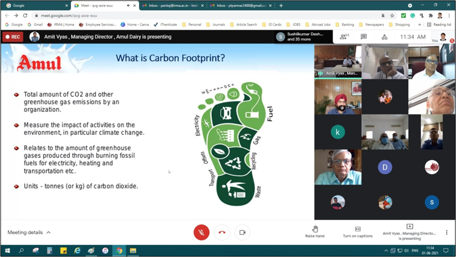Show more bookmarks chevron
The height and width of the screenshot is (257, 456).
click(419, 24)
